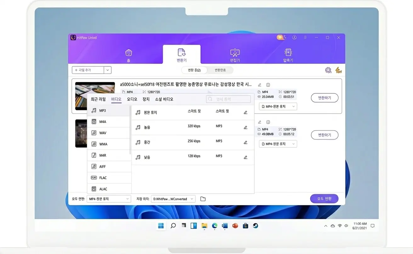
Task: Click the 파일 추가 button
Action: click(x=88, y=70)
